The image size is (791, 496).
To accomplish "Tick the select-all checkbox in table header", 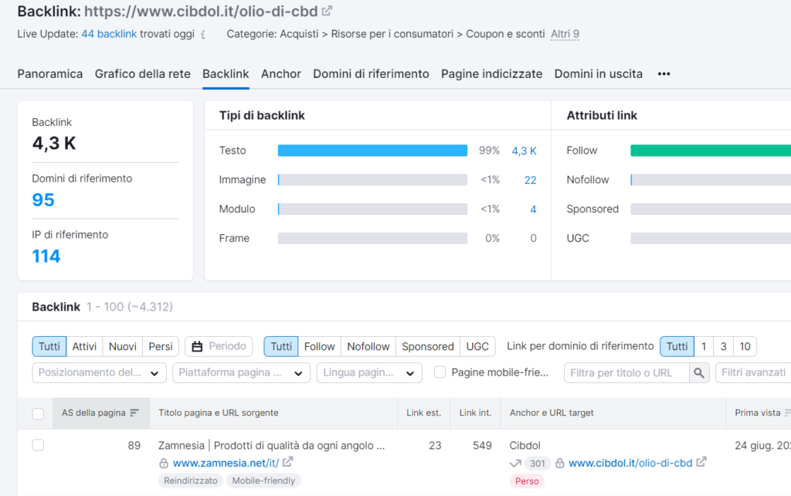I will tap(38, 414).
